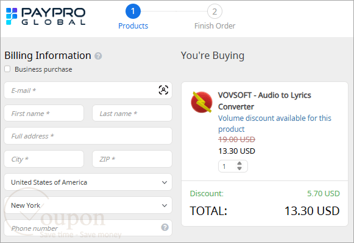The height and width of the screenshot is (243, 354).
Task: Click the PayPro Global logo
Action: click(46, 16)
